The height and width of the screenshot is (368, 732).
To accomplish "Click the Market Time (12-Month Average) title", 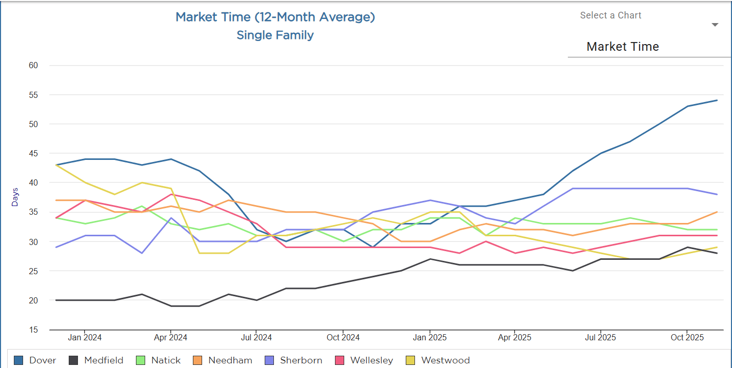I will pyautogui.click(x=275, y=17).
